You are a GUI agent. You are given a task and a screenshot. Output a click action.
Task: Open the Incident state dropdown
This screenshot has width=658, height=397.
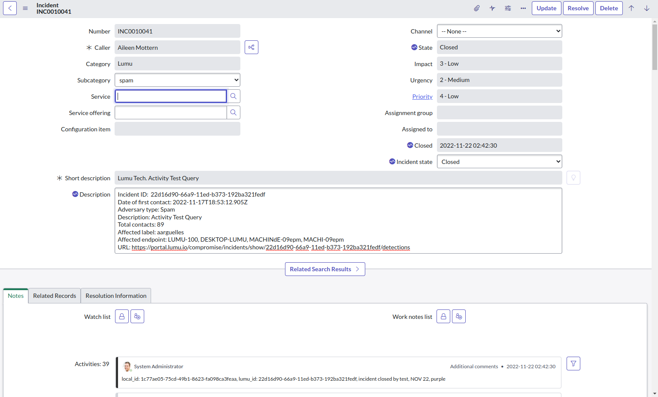(x=499, y=161)
